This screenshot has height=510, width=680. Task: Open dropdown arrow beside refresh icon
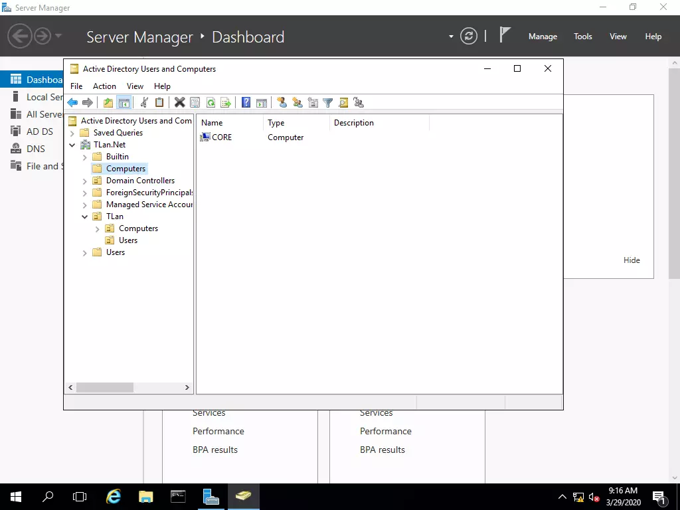[x=451, y=37]
